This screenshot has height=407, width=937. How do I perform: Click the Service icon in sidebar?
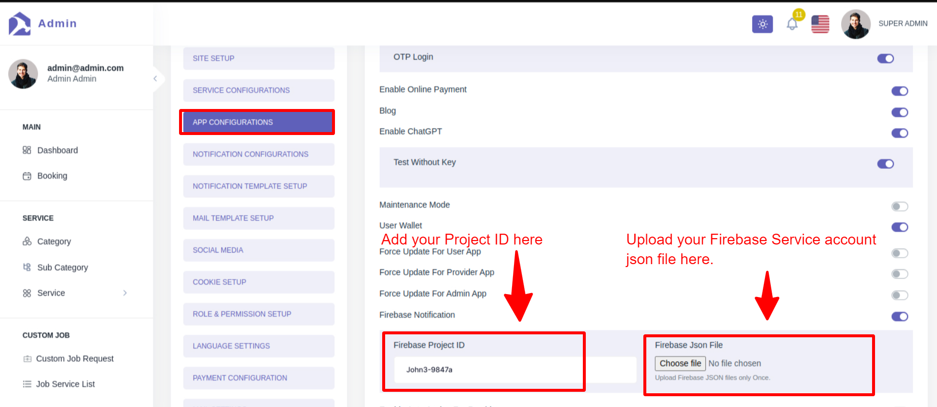point(27,293)
